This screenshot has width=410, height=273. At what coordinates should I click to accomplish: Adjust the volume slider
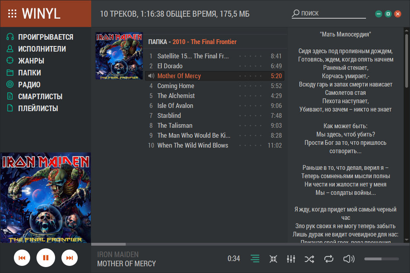(381, 259)
